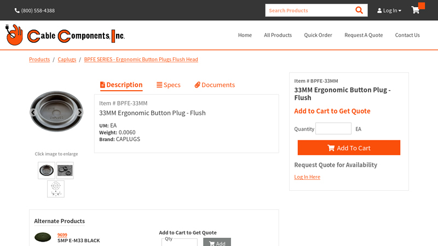Viewport: 438px width, 246px height.
Task: Show previous product image arrow
Action: [33, 113]
